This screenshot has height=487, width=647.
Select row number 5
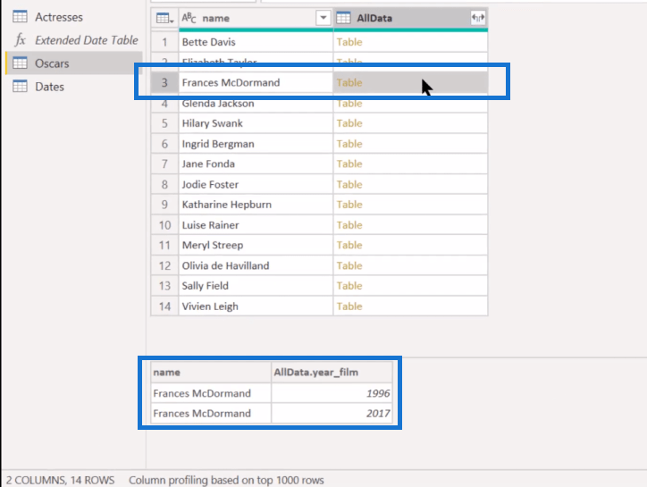coord(164,123)
